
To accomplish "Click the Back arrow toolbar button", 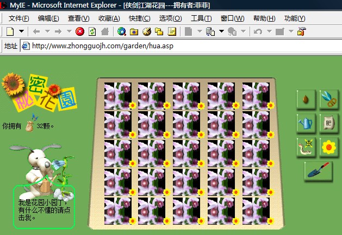I will pyautogui.click(x=36, y=31).
